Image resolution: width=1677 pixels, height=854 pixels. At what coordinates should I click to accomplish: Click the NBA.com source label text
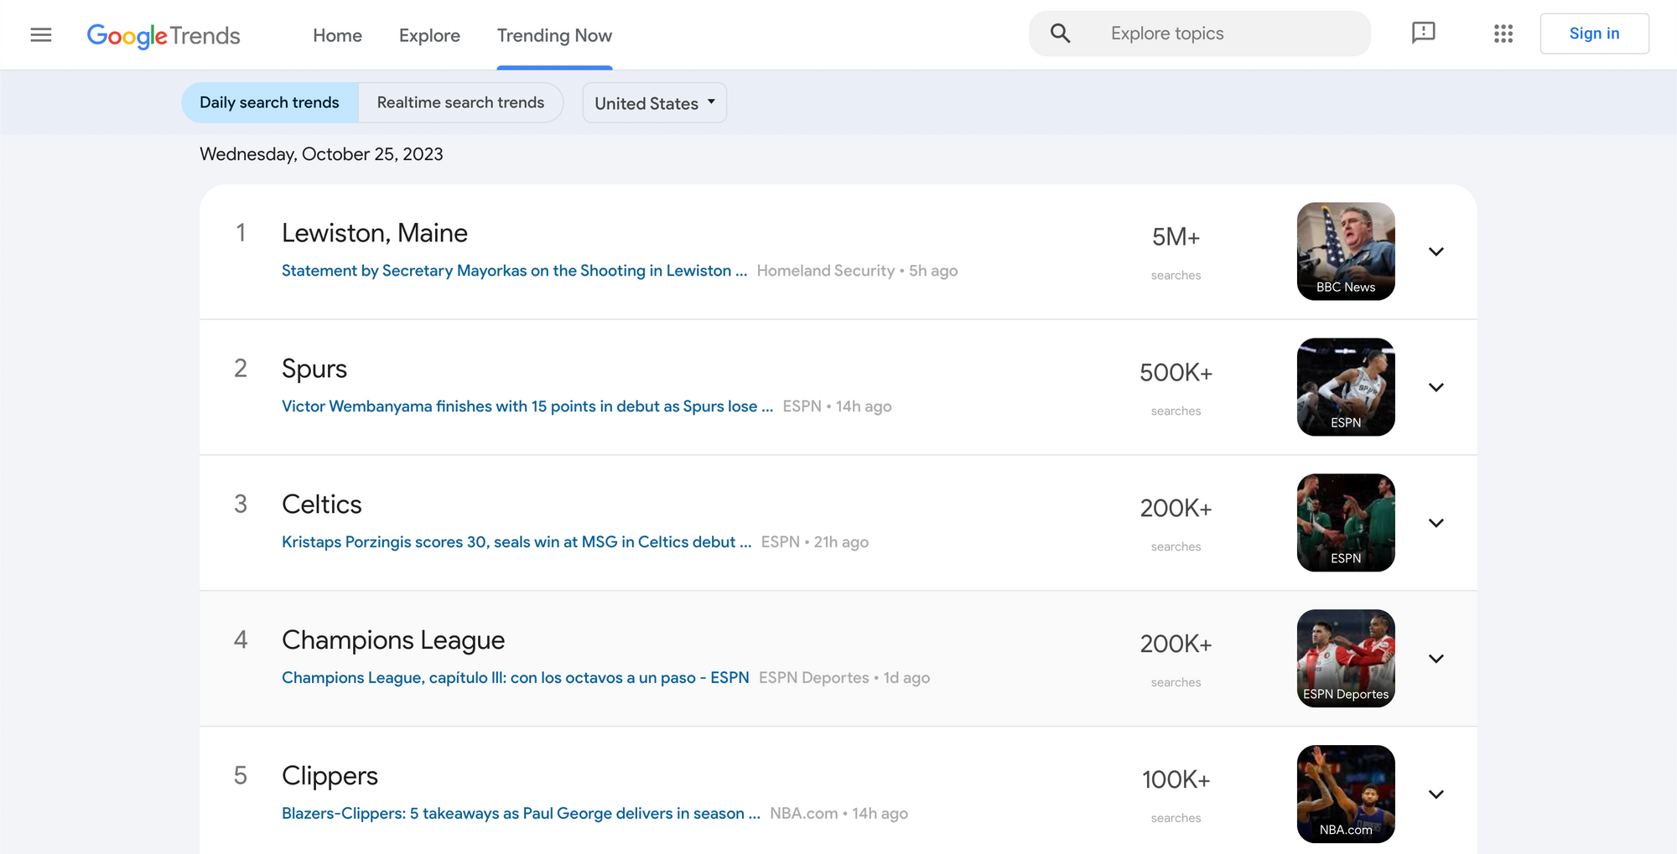point(804,814)
